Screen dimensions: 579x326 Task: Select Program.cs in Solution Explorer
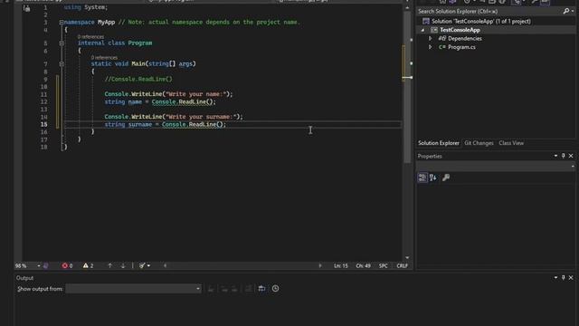[461, 47]
